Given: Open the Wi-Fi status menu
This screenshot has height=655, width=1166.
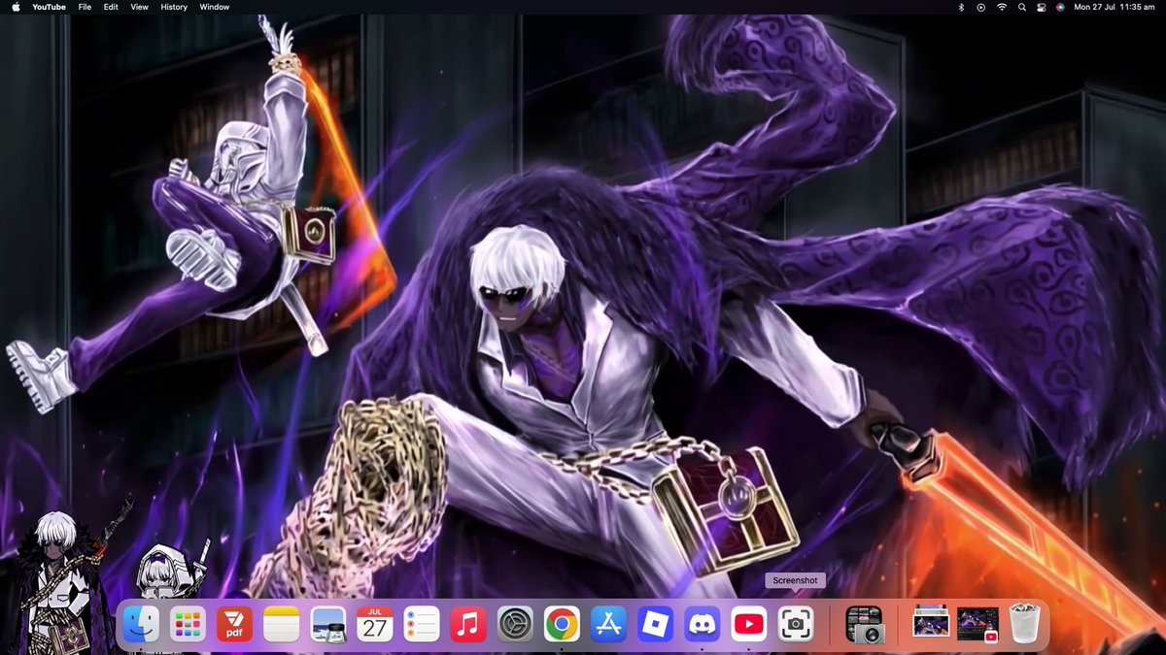Looking at the screenshot, I should [x=1002, y=7].
